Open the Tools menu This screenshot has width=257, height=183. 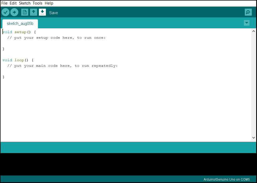pos(37,3)
